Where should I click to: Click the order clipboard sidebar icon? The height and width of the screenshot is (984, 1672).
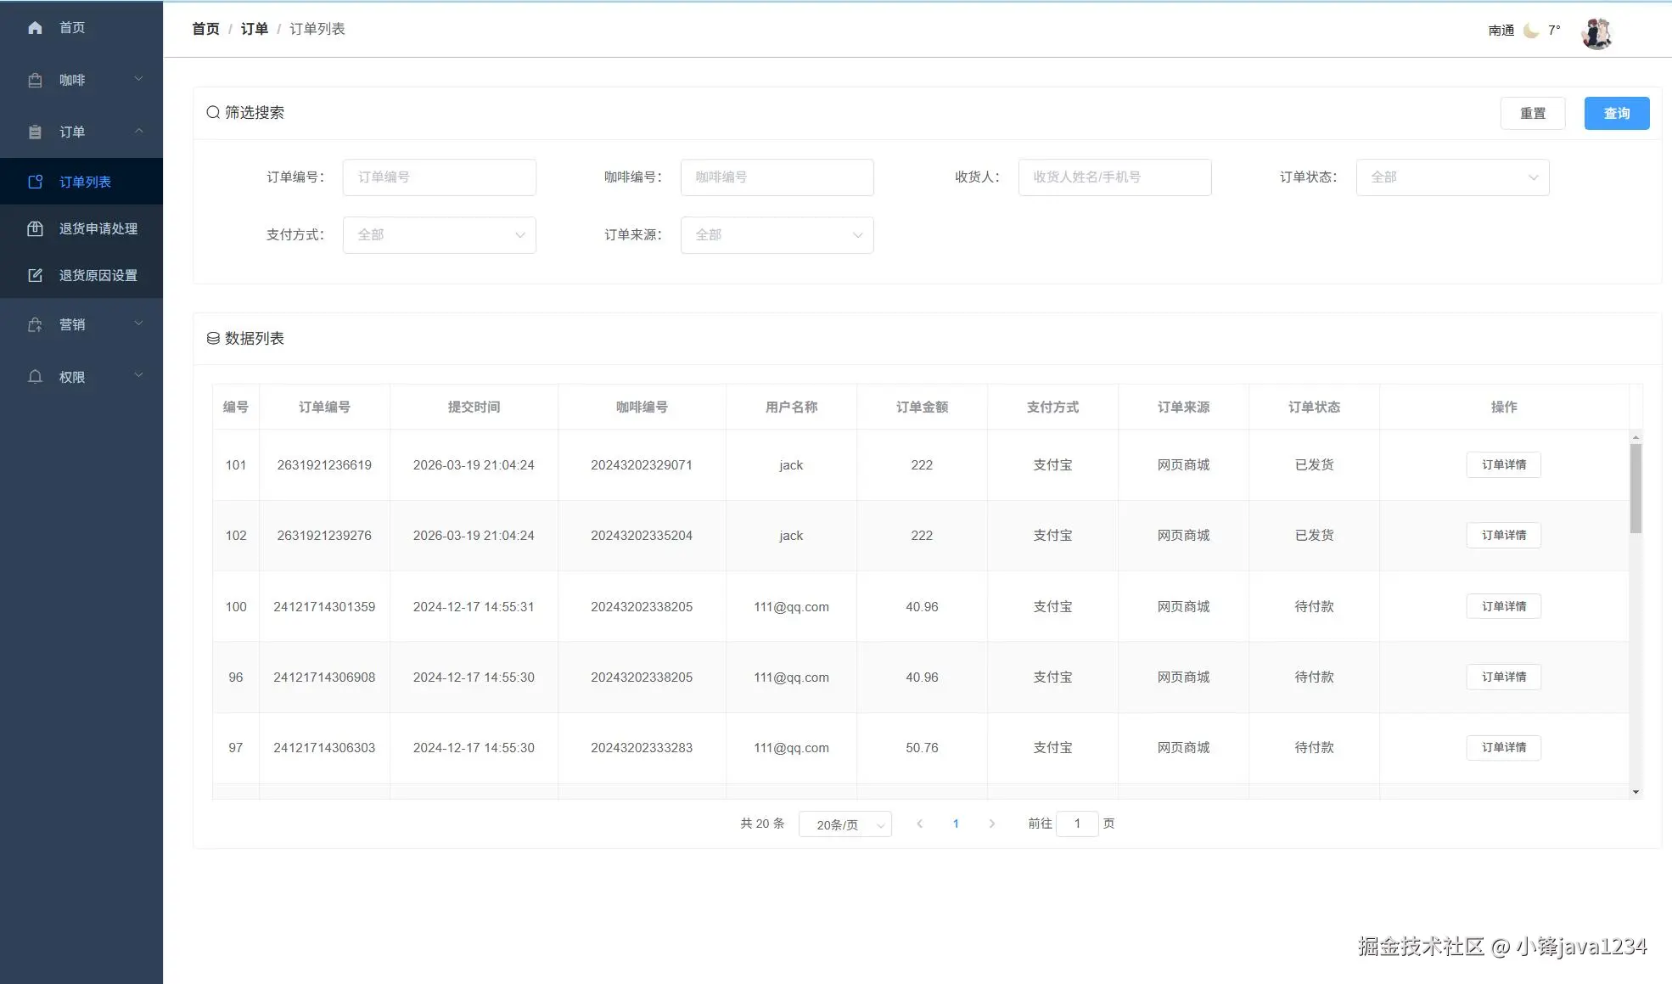[35, 132]
